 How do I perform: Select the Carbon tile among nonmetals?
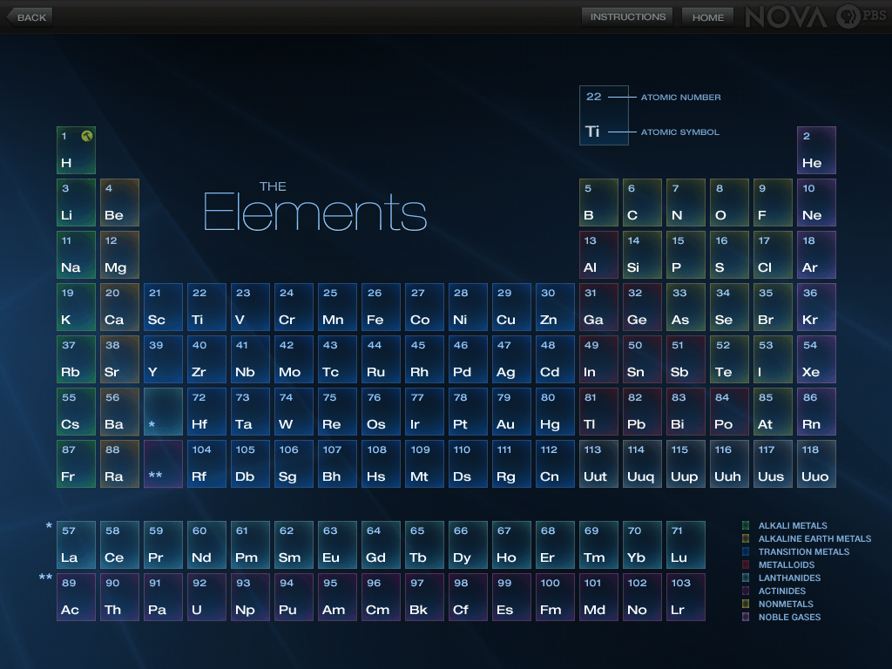pyautogui.click(x=642, y=202)
